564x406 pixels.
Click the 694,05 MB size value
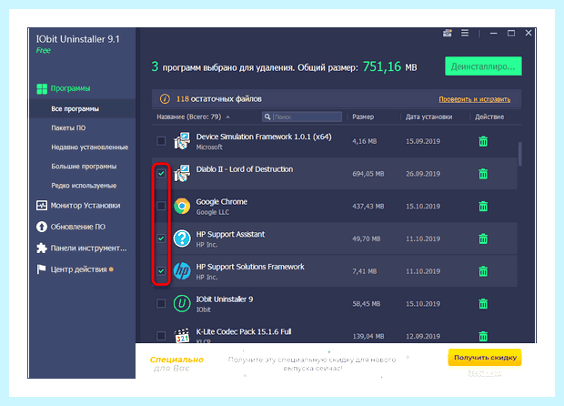click(x=368, y=174)
